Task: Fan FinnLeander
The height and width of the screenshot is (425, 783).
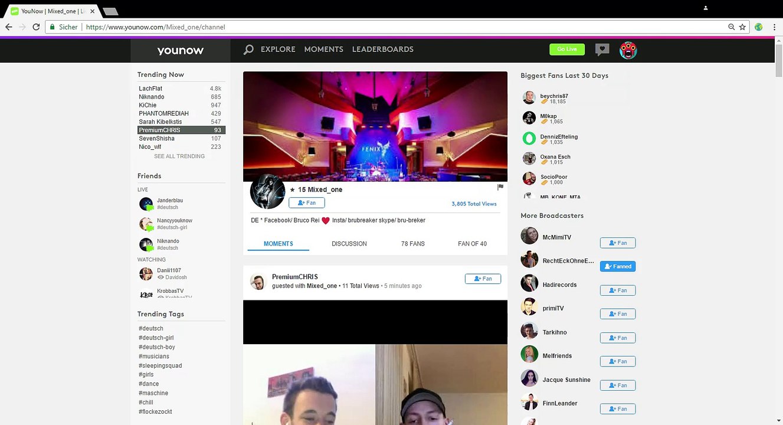Action: [x=617, y=409]
